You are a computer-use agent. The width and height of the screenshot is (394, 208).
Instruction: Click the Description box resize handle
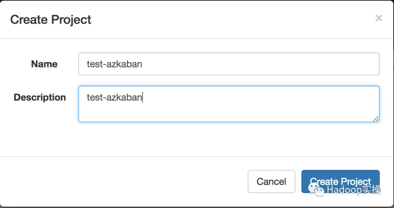[x=376, y=119]
